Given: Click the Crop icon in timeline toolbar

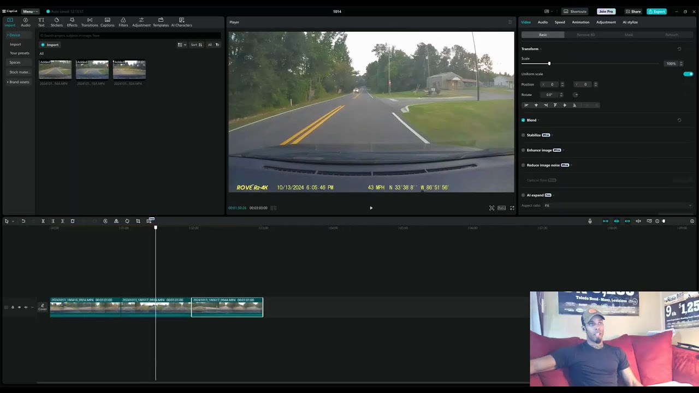Looking at the screenshot, I should (x=138, y=221).
